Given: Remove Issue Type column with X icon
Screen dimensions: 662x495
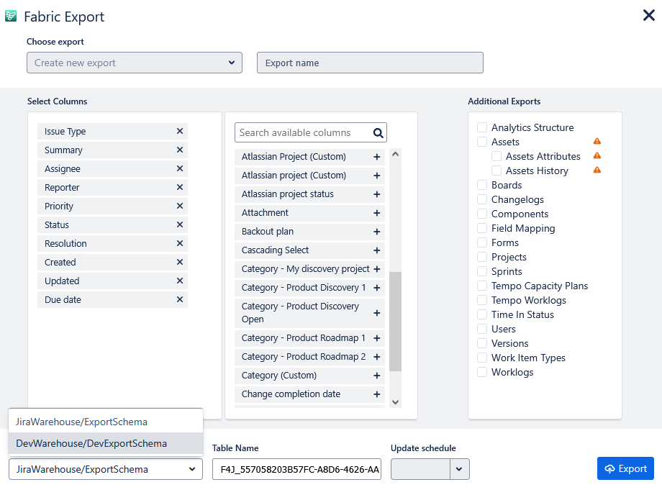Looking at the screenshot, I should [180, 132].
